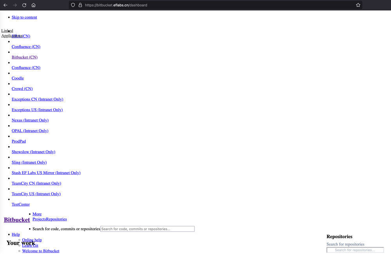Viewport: 391px width, 254px height.
Task: Click the More menu link
Action: (x=37, y=214)
